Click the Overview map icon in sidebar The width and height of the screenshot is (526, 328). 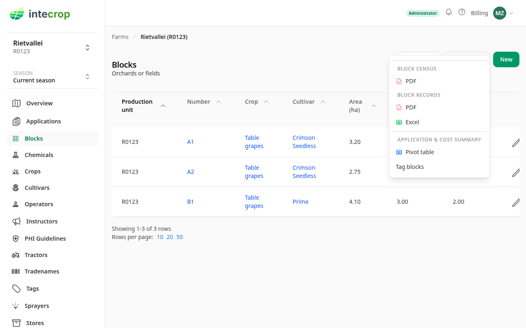pyautogui.click(x=16, y=103)
